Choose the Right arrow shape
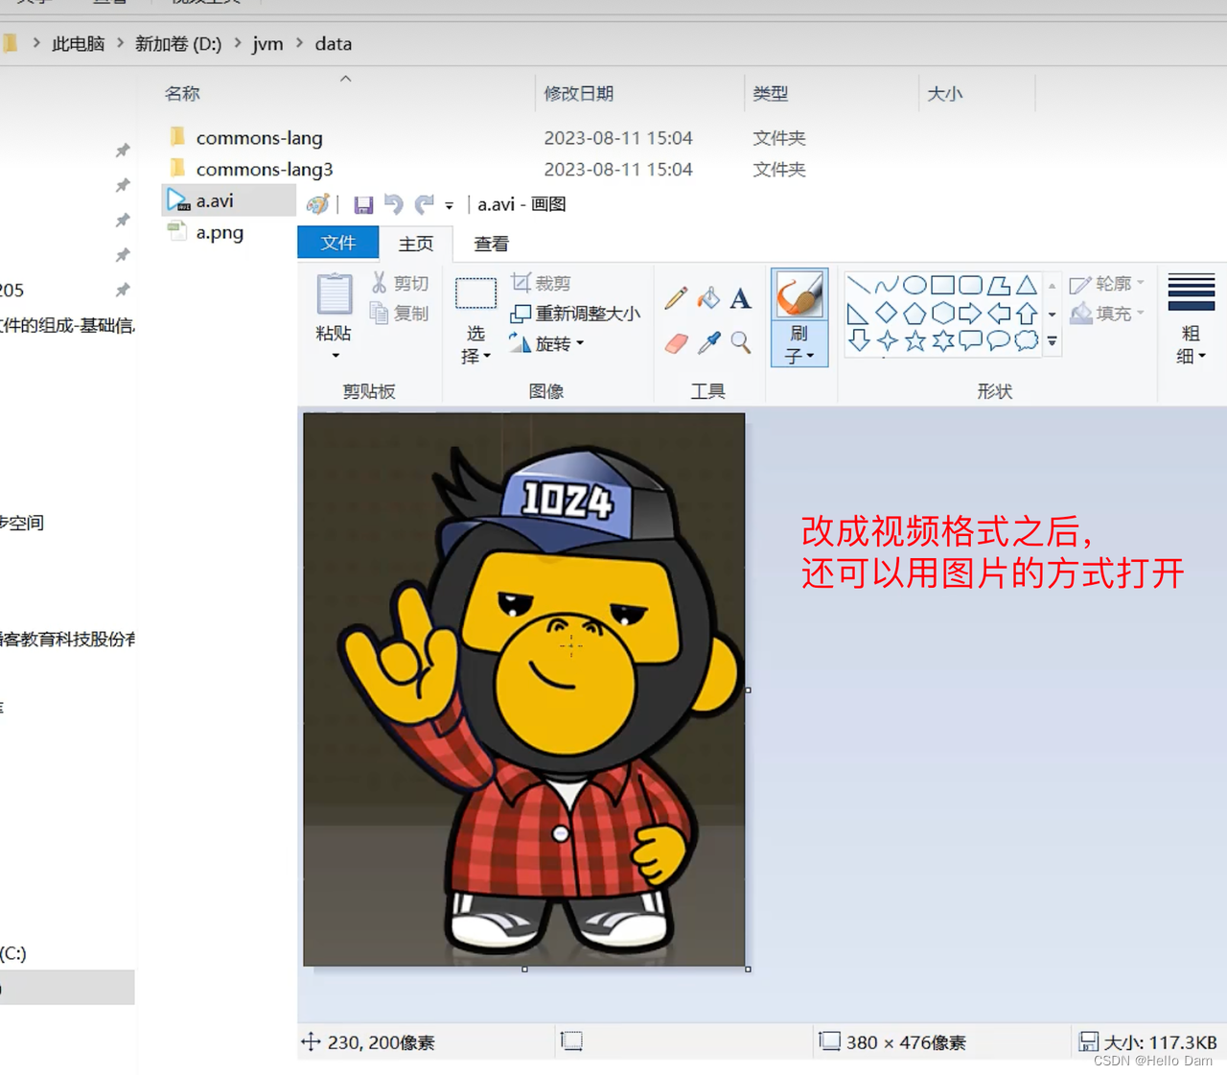The width and height of the screenshot is (1227, 1075). (x=970, y=313)
